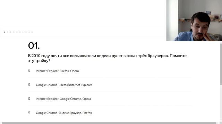Click the question text about 2010 browsers
This screenshot has height=124, width=222.
[107, 58]
